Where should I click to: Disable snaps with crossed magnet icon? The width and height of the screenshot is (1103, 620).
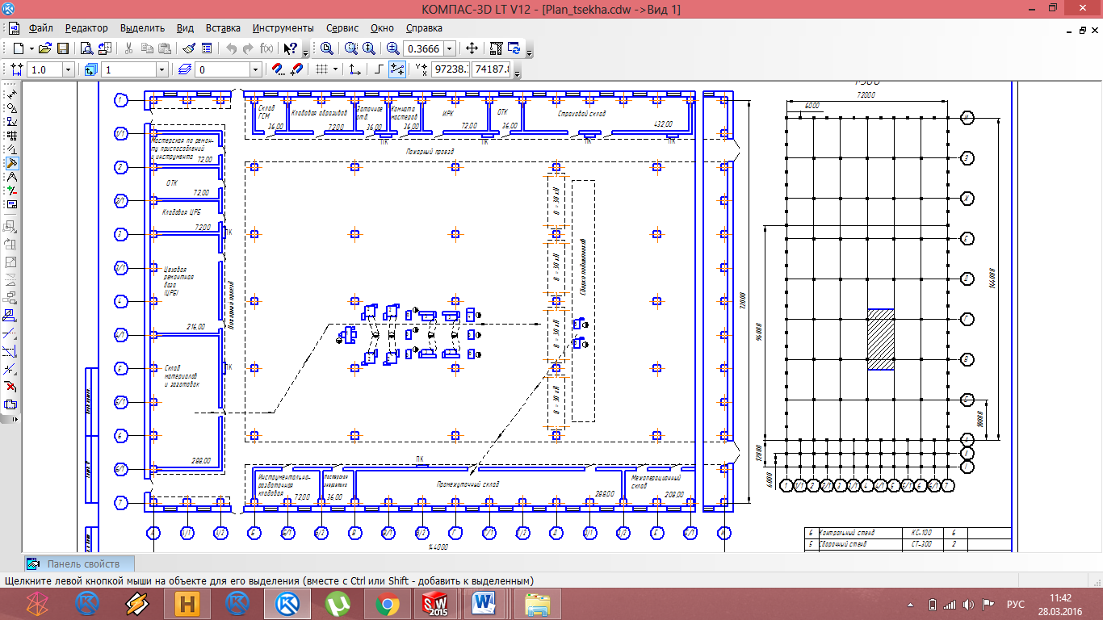click(x=296, y=69)
